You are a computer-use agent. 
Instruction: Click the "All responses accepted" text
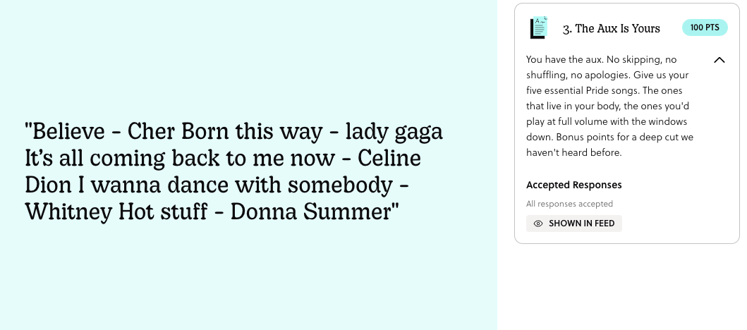569,204
